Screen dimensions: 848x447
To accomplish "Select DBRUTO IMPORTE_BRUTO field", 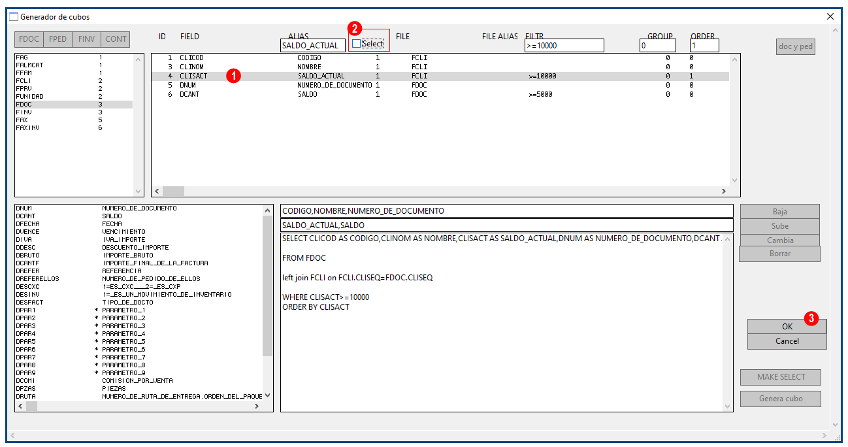I will pos(139,256).
